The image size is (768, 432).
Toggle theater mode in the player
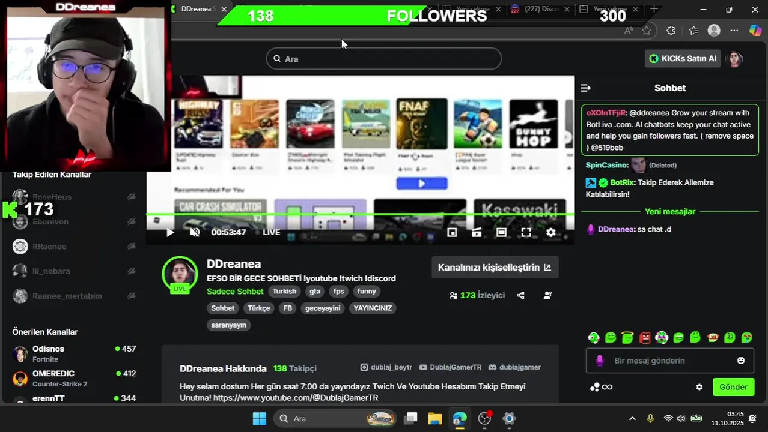pyautogui.click(x=501, y=232)
